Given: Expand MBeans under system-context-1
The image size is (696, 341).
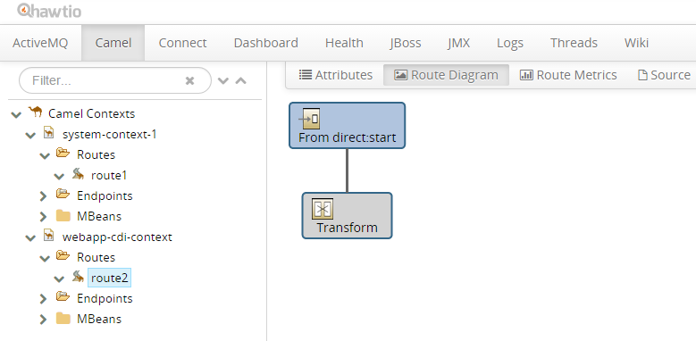Looking at the screenshot, I should point(43,217).
